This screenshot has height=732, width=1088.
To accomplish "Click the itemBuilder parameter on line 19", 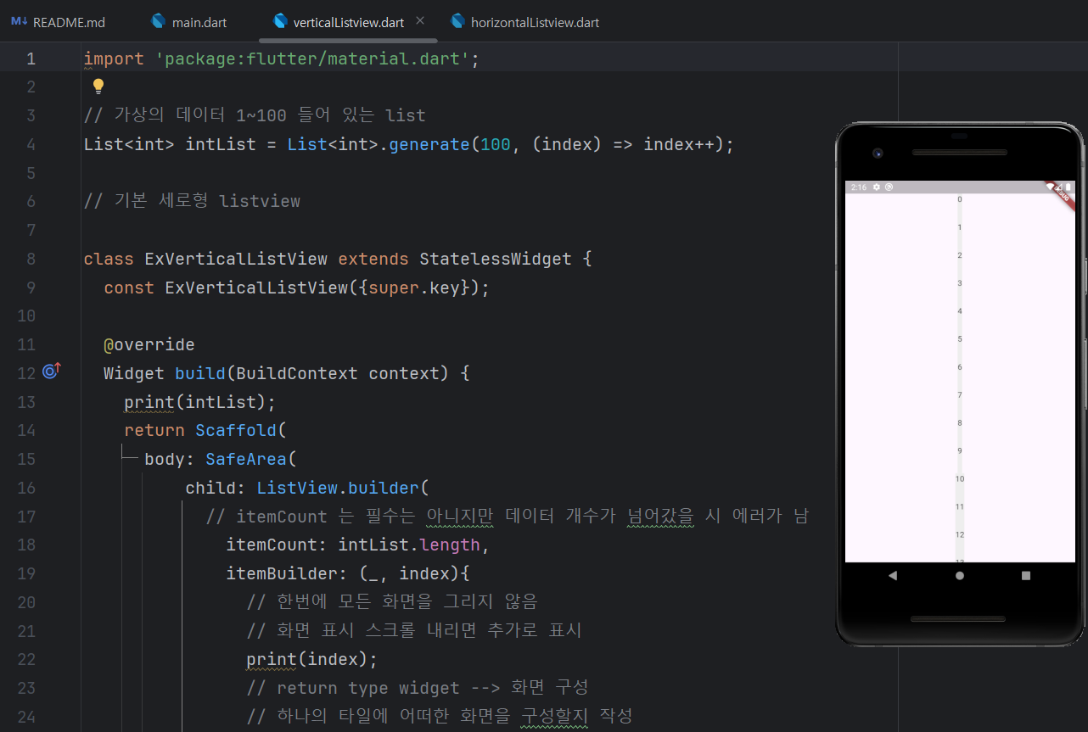I will point(282,573).
